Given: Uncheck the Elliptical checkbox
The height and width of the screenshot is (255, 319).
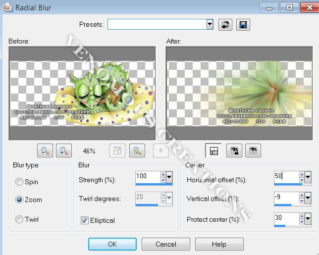Looking at the screenshot, I should [85, 220].
